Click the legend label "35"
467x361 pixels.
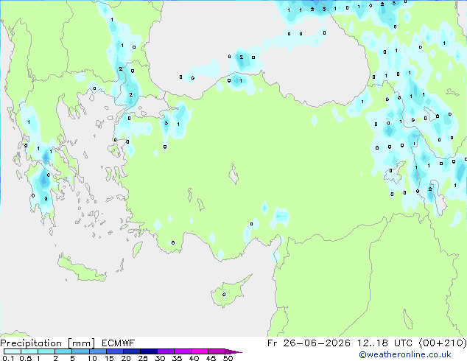click(177, 358)
